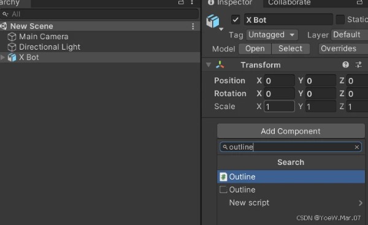This screenshot has width=368, height=225.
Task: Click the Hierarchy panel lock icon
Action: pyautogui.click(x=181, y=2)
